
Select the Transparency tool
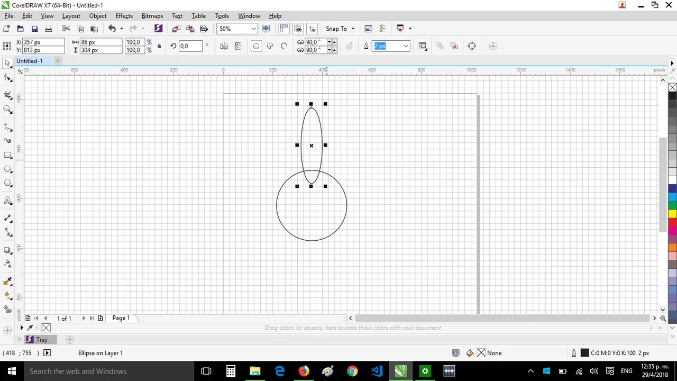click(8, 264)
